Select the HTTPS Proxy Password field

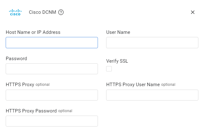52,121
